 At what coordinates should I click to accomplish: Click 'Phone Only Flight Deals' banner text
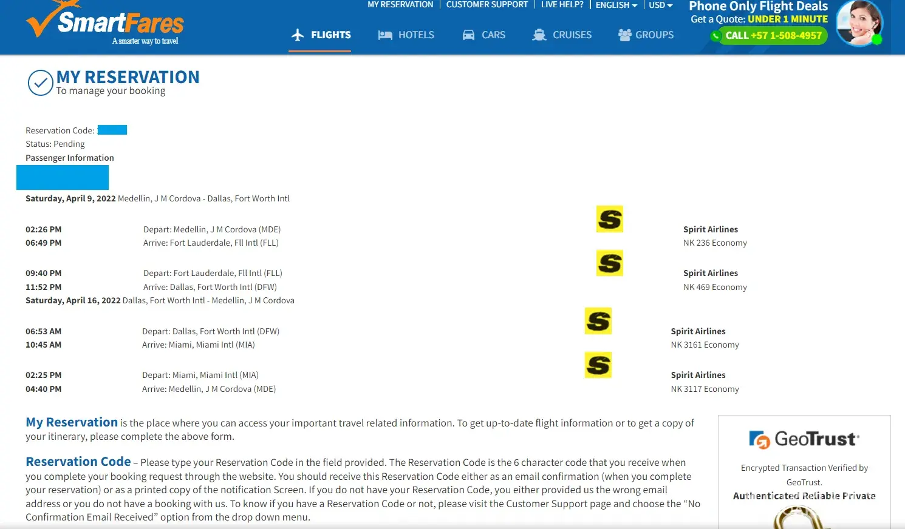click(759, 6)
